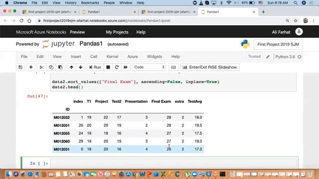Viewport: 319px width, 179px height.
Task: Open First Project 2019 SJM button
Action: click(x=278, y=44)
